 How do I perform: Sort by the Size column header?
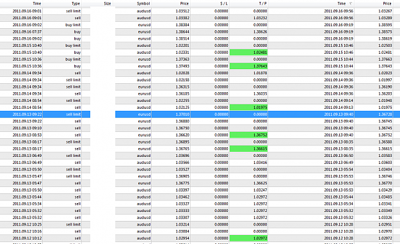108,4
